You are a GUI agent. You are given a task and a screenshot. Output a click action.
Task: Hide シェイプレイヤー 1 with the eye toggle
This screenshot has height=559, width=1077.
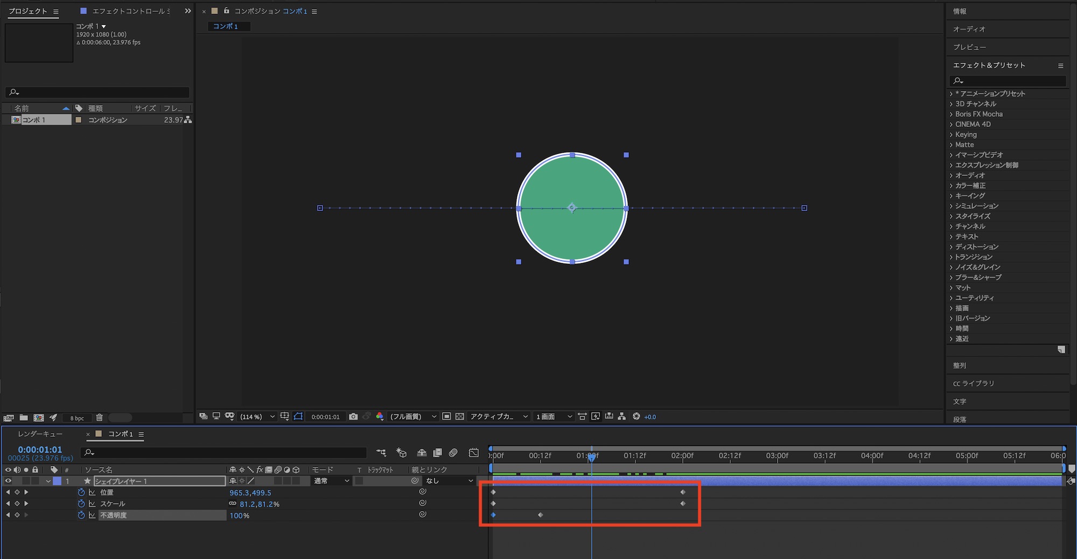(x=8, y=481)
